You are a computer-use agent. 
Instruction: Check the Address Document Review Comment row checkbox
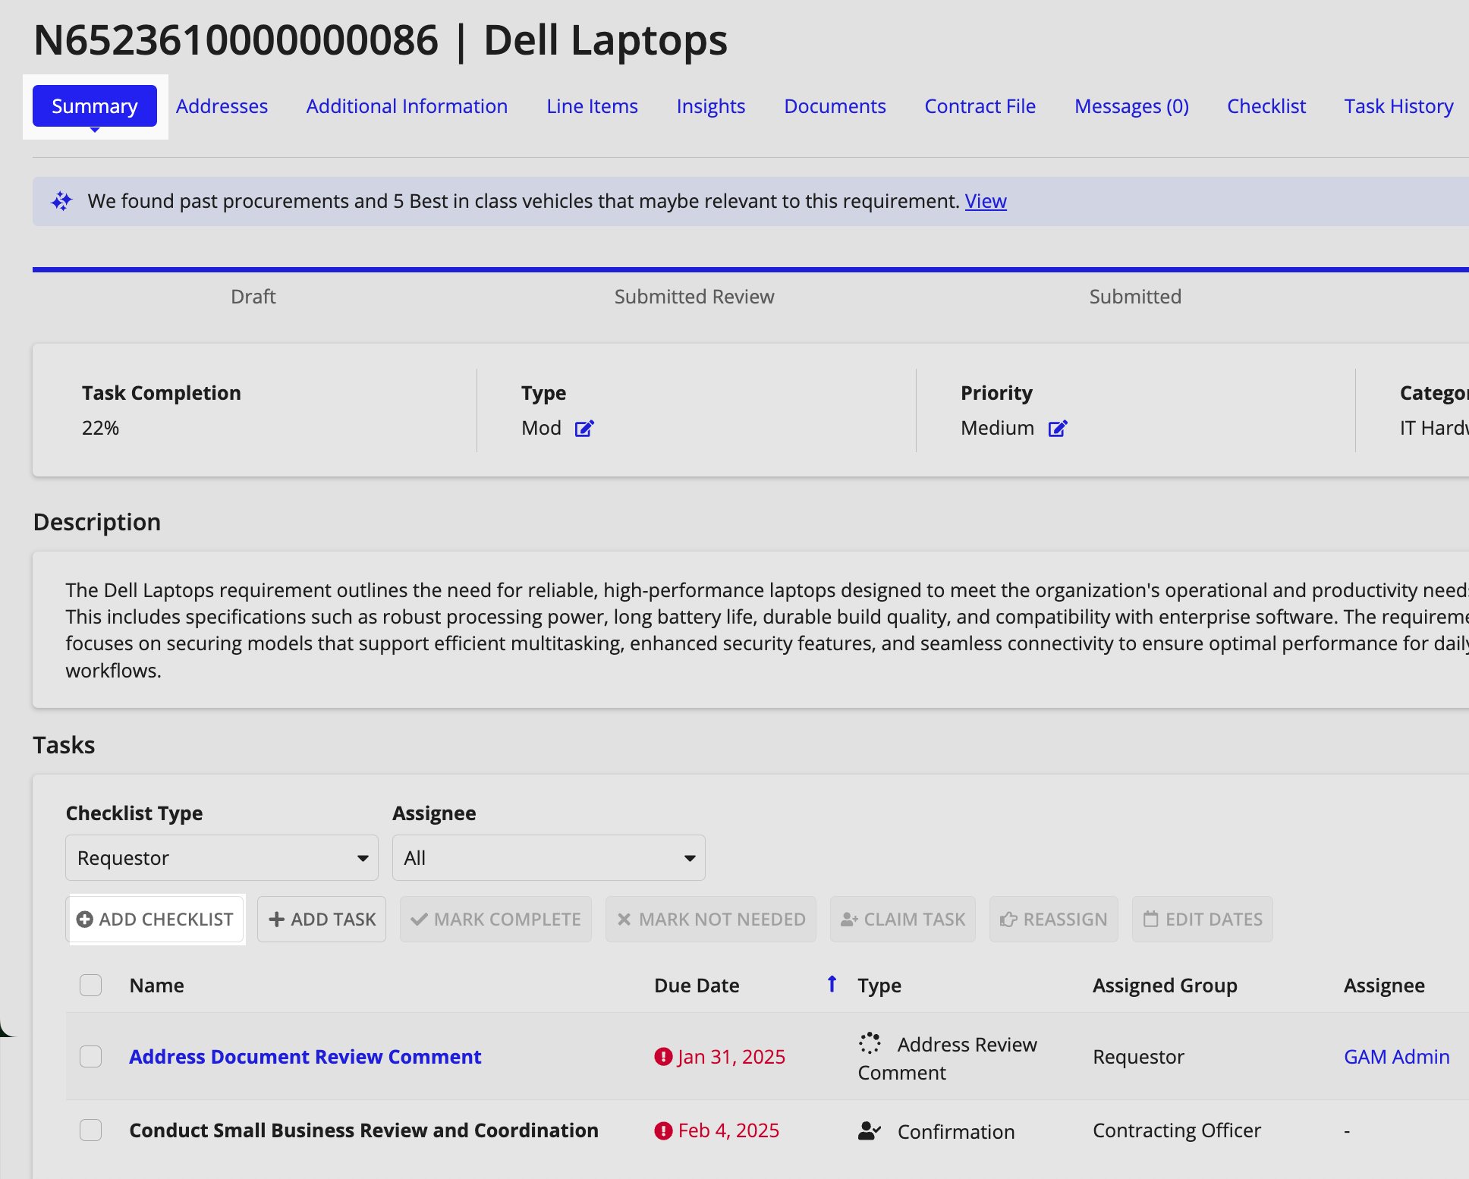click(91, 1056)
